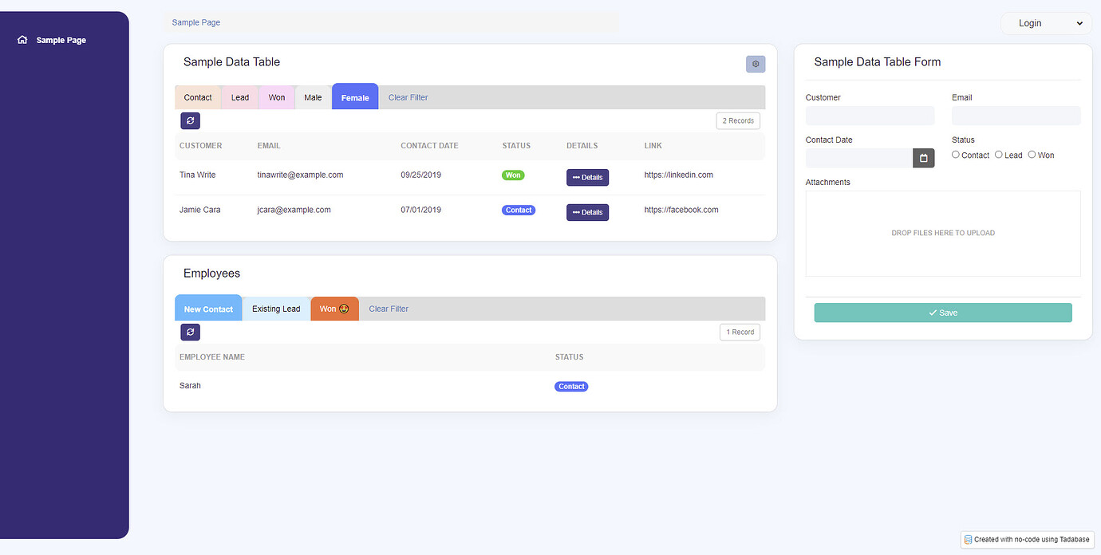Click the 1 Record counter
Image resolution: width=1101 pixels, height=555 pixels.
tap(740, 332)
